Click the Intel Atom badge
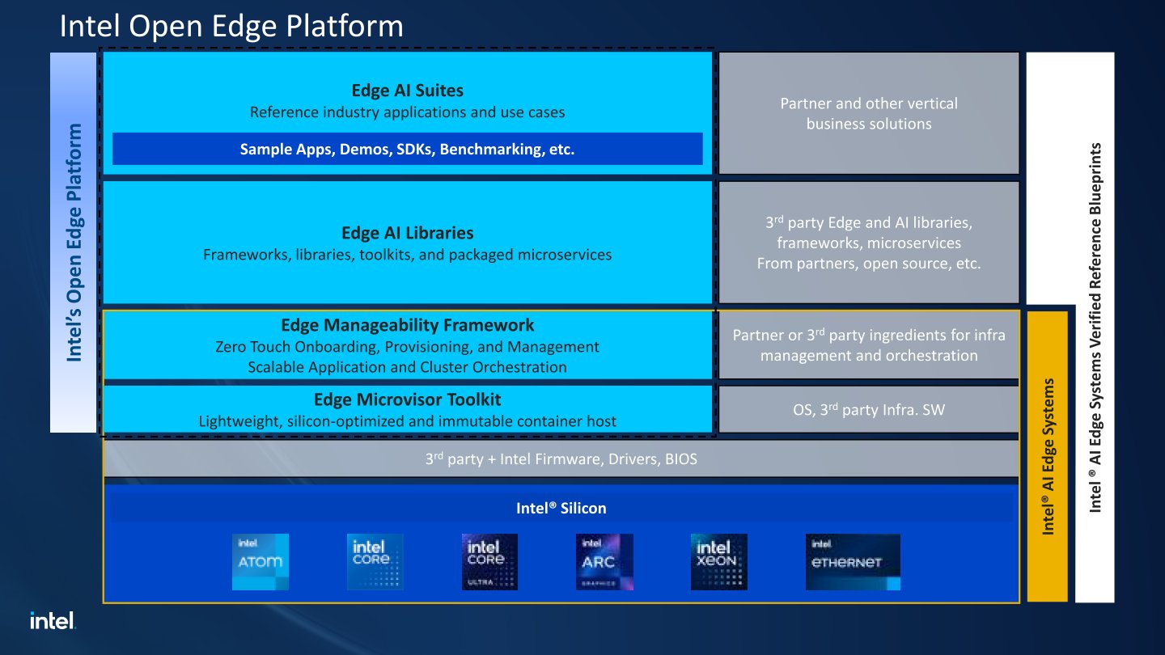This screenshot has width=1165, height=655. coord(261,561)
